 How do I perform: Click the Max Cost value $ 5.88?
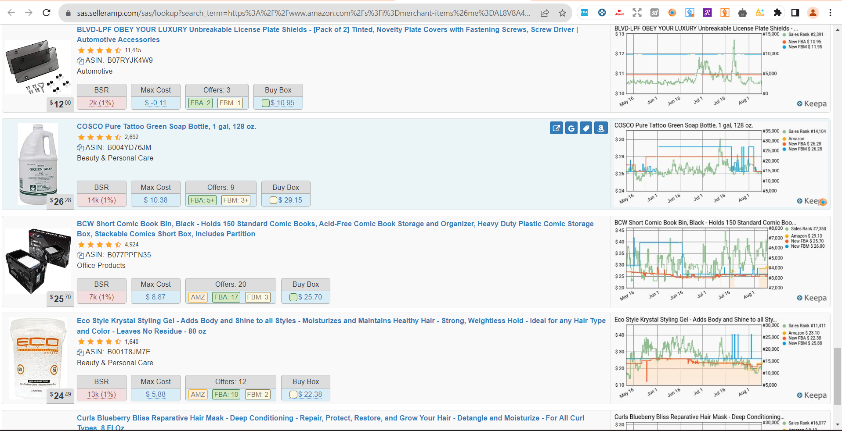click(x=155, y=394)
